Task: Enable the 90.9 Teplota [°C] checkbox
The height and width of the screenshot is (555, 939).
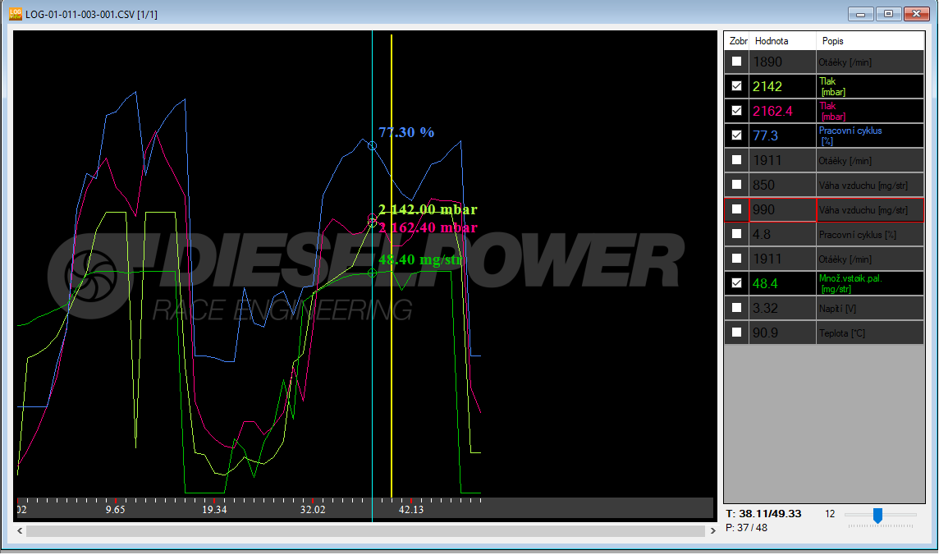Action: 736,333
